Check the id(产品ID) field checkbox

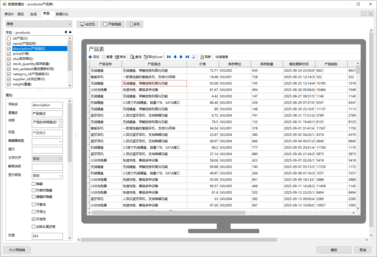click(9, 39)
